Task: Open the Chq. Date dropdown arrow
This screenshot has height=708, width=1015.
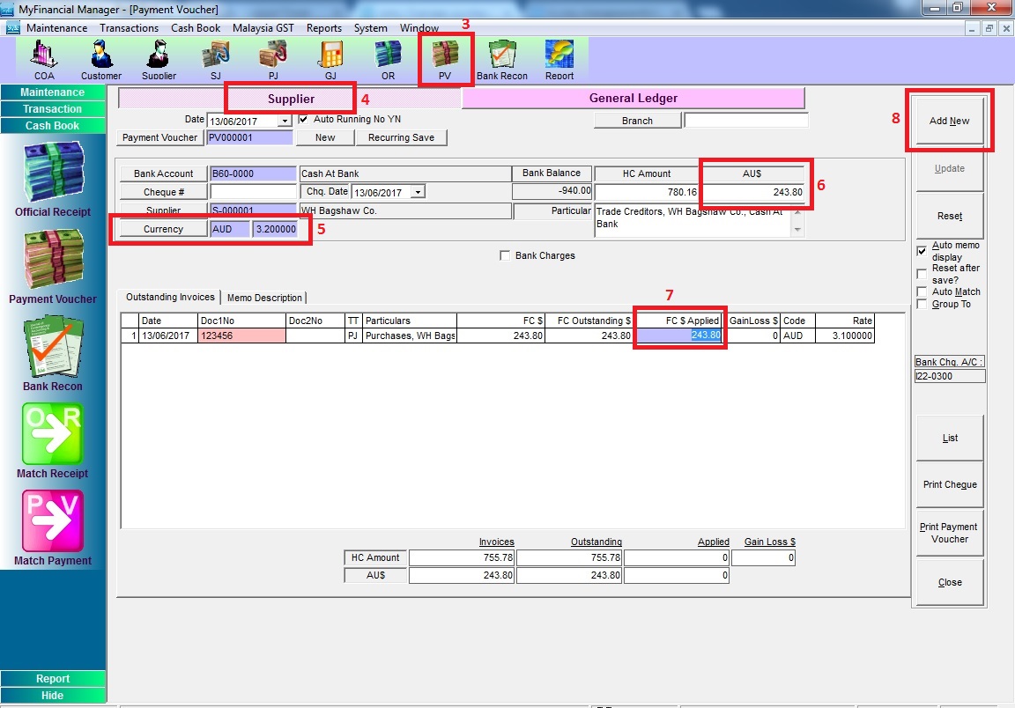Action: [418, 192]
